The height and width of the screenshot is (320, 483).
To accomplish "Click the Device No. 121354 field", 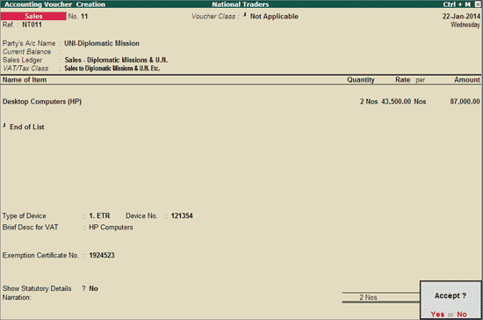I will pyautogui.click(x=182, y=215).
